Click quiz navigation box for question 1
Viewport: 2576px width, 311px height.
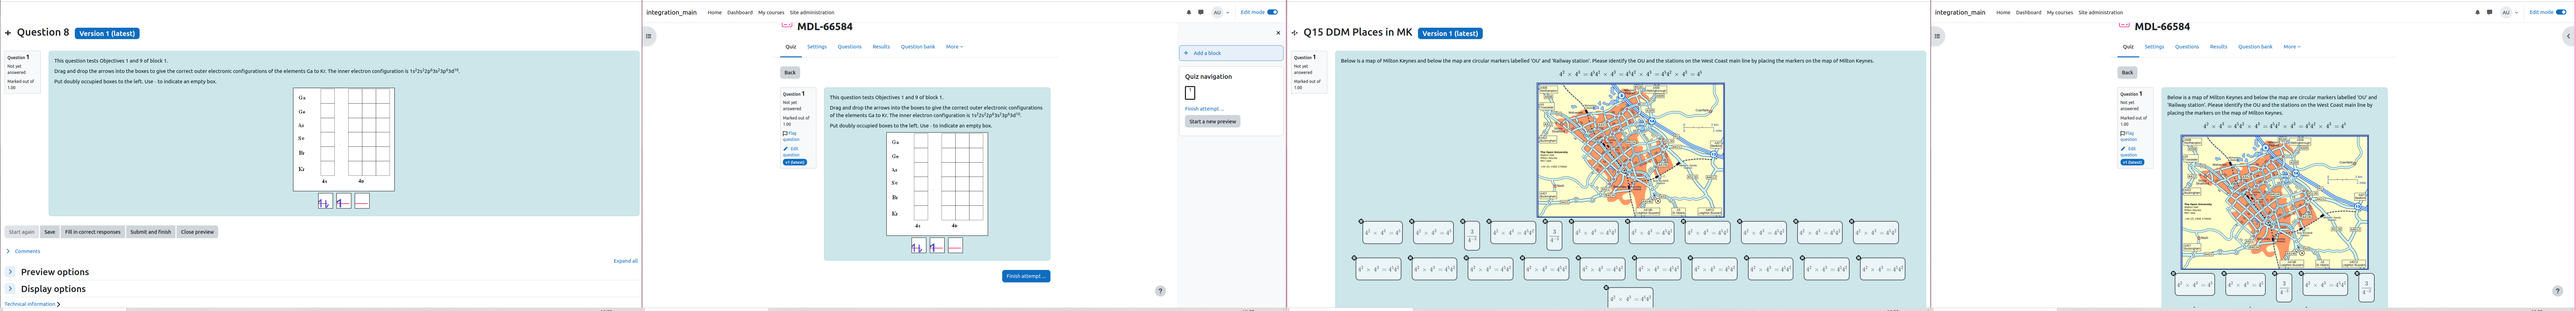click(1190, 93)
